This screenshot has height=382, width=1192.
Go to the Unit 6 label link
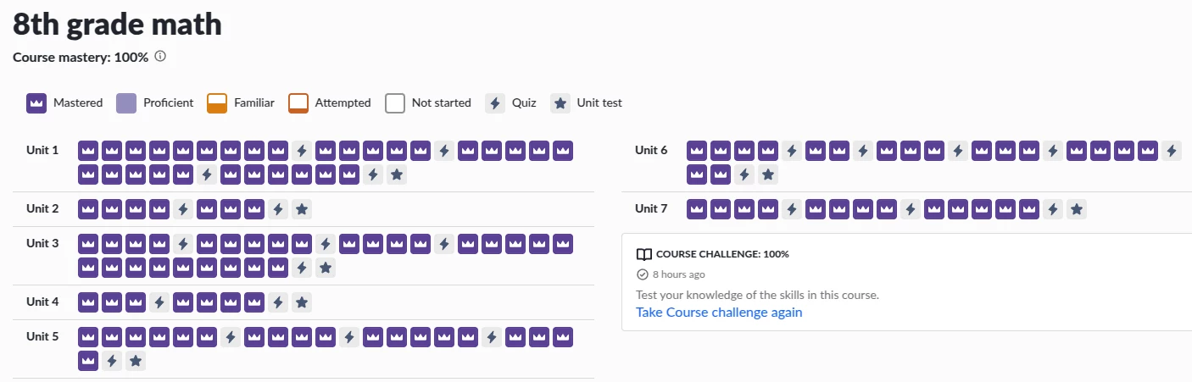tap(651, 151)
